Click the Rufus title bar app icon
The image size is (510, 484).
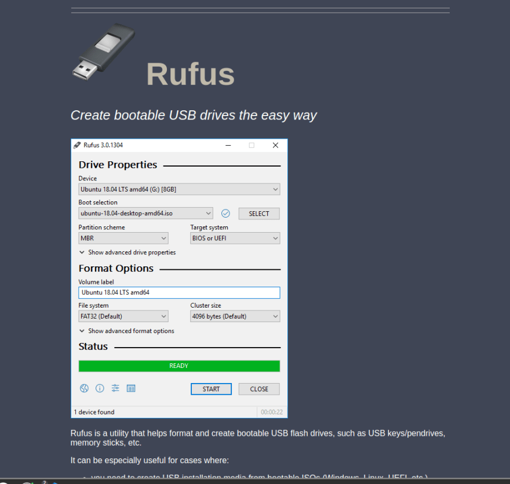click(x=77, y=145)
